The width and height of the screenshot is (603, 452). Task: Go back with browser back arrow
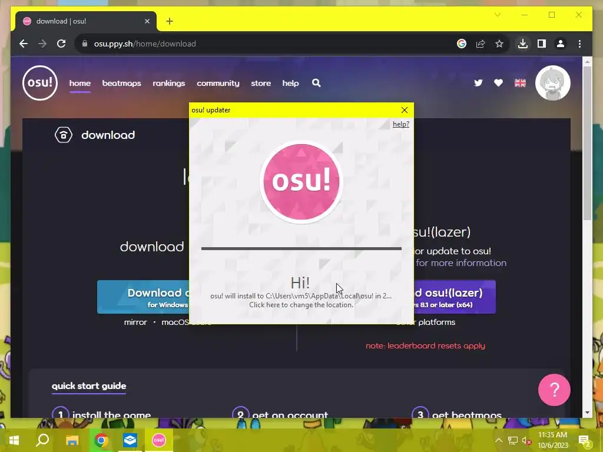(24, 44)
